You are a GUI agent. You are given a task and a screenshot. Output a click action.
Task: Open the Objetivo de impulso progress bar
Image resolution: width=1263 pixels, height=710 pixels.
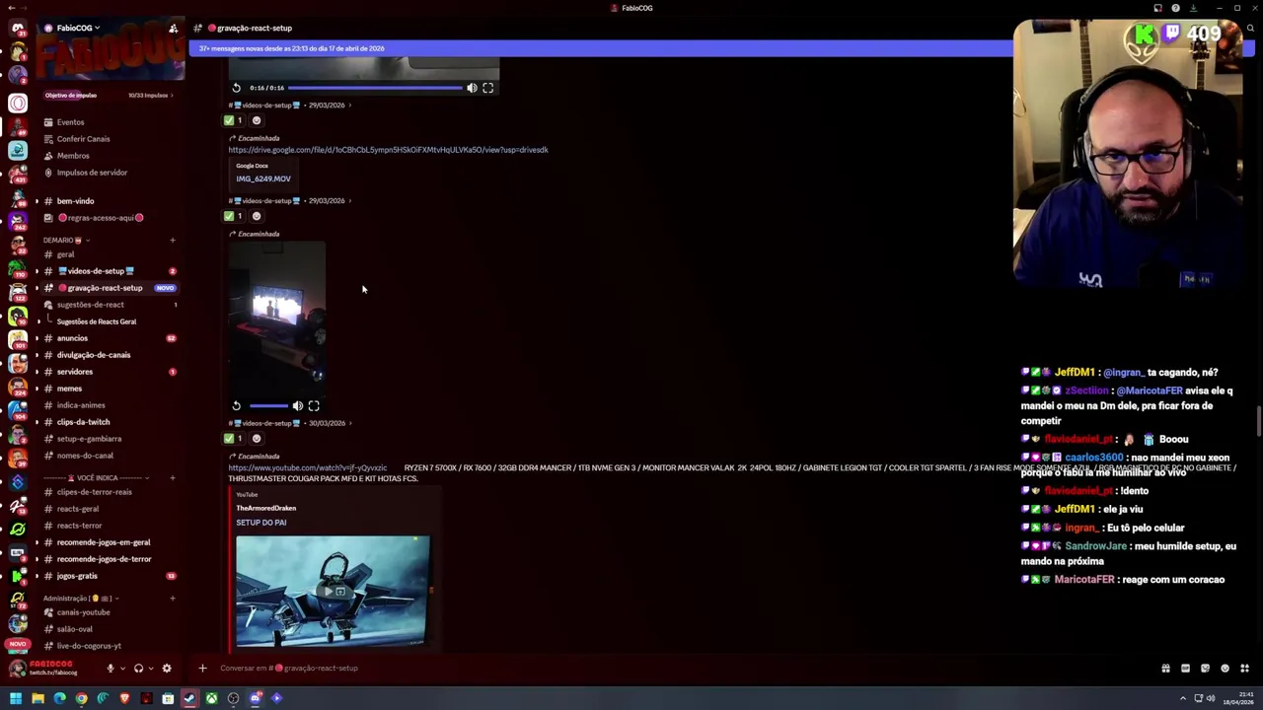pyautogui.click(x=109, y=96)
